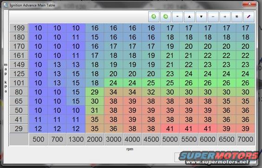
Task: Select cell 18 at 101 kPa, 2000 rpm
Action: [95, 83]
